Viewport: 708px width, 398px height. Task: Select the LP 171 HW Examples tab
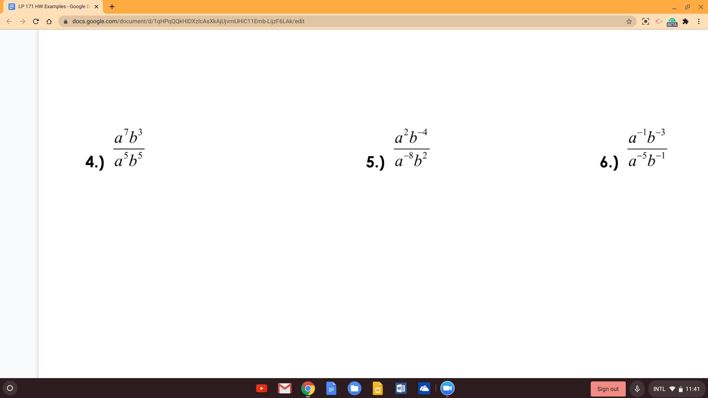(x=52, y=7)
